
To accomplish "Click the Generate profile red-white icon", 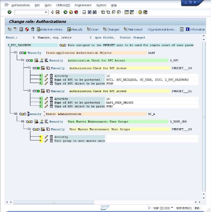I will click(x=27, y=29).
